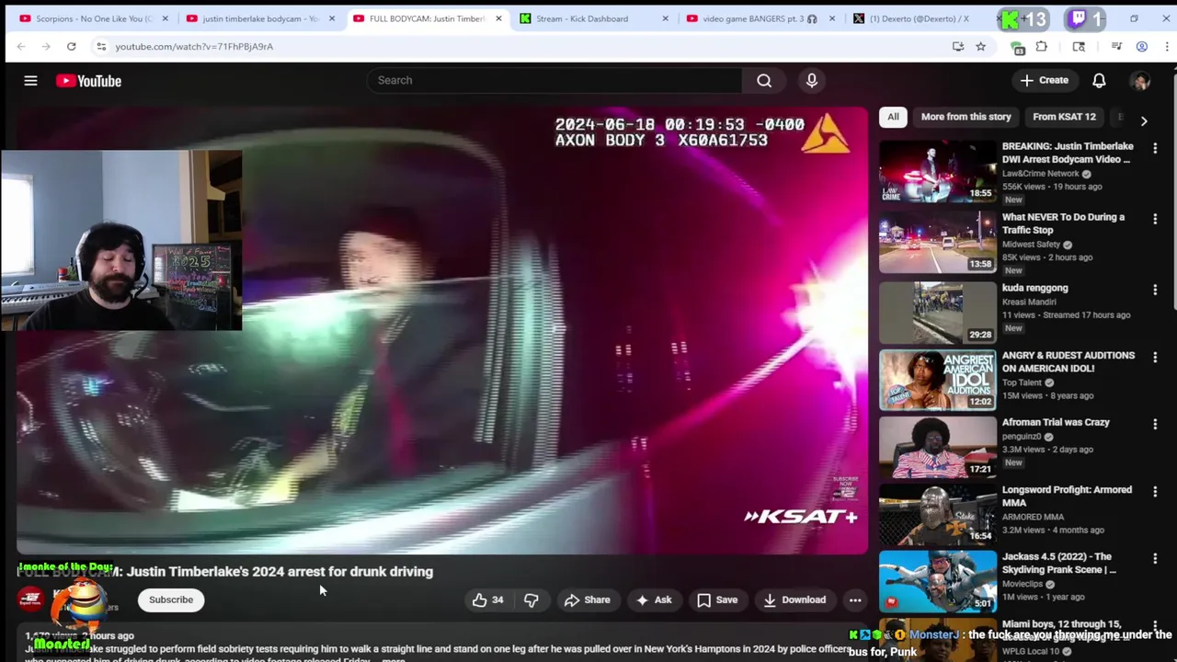Open the browser extensions puzzle icon
Image resolution: width=1177 pixels, height=662 pixels.
(1042, 46)
